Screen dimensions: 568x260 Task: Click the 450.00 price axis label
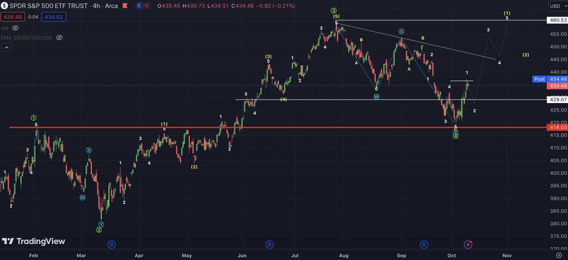558,47
